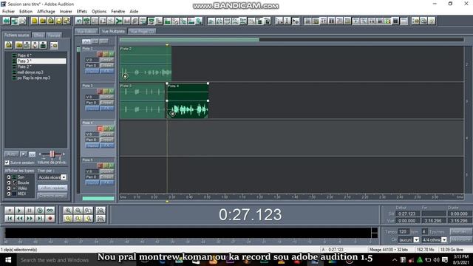
Task: Toggle yellow solo button on Piste 4
Action: (106, 129)
